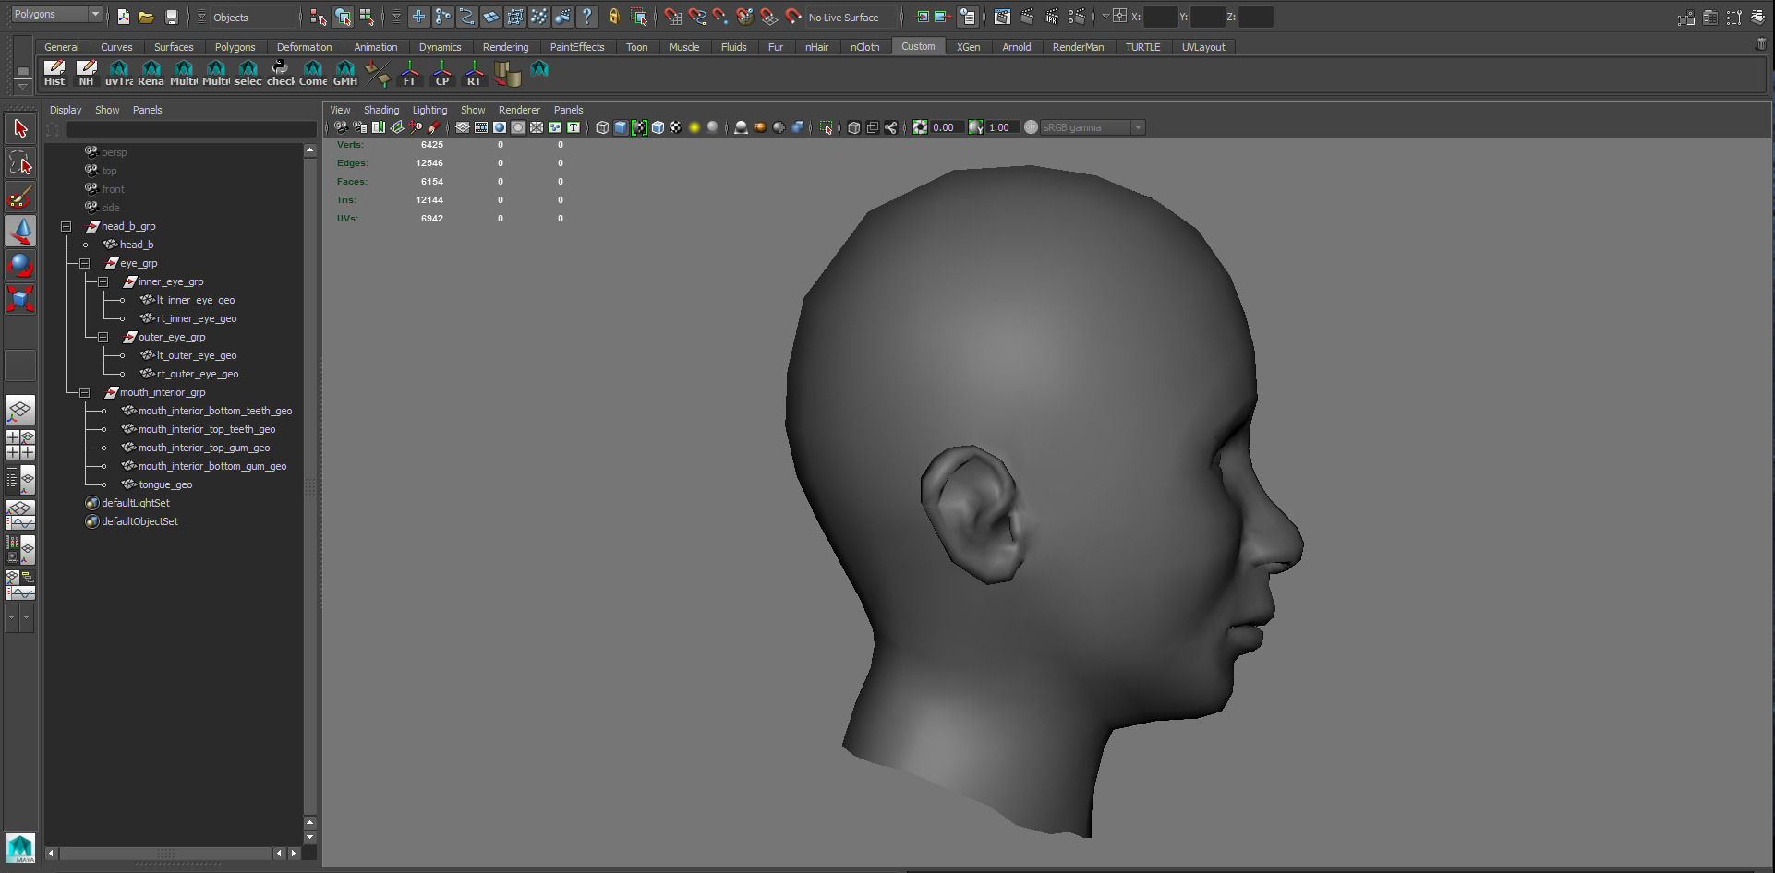The image size is (1775, 873).
Task: Click the Hist shelf button
Action: [54, 73]
